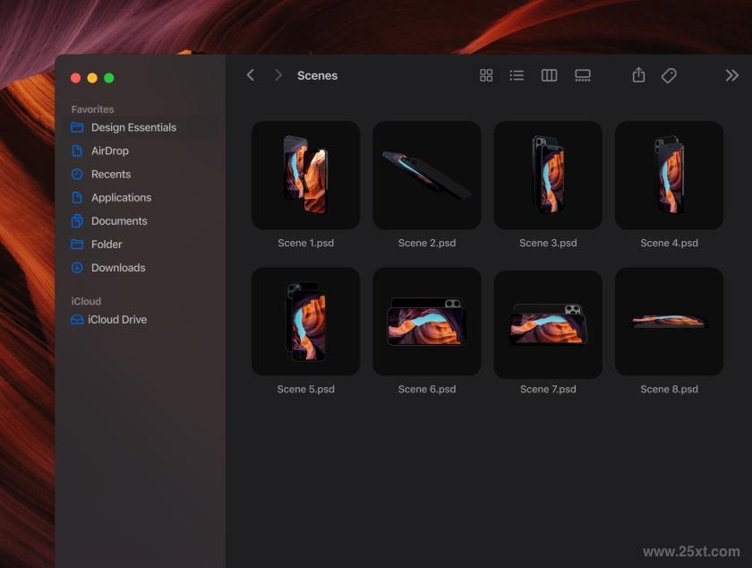Click the Scene 4.psd file name

pos(669,243)
